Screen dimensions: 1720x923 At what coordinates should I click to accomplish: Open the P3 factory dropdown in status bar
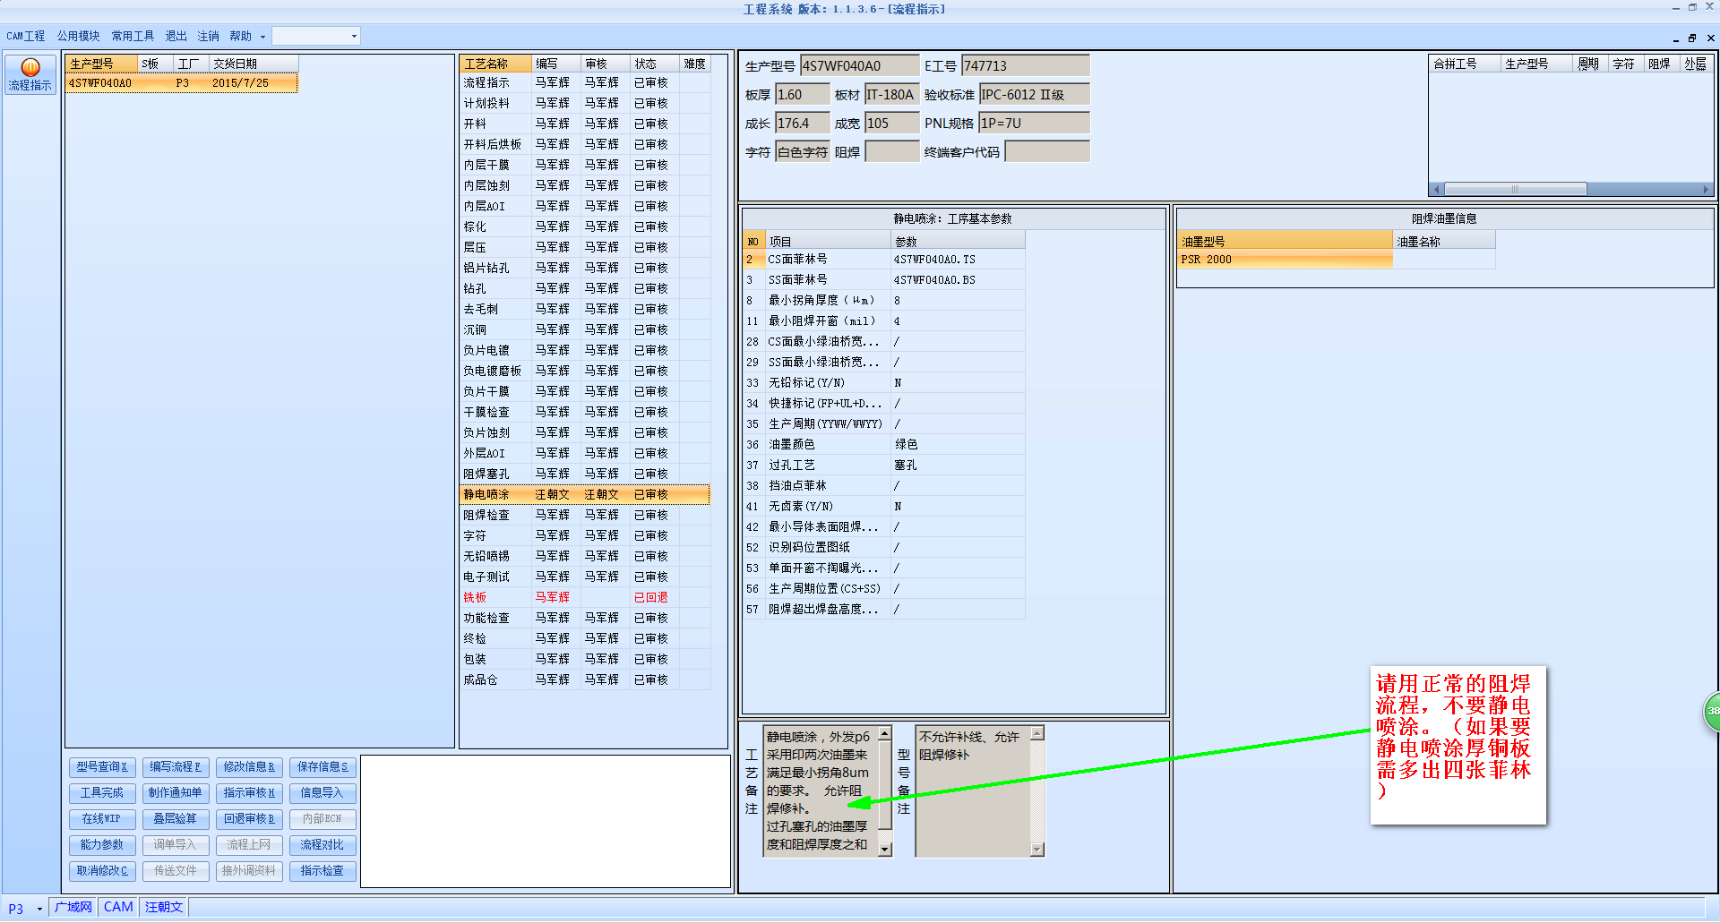click(x=39, y=909)
